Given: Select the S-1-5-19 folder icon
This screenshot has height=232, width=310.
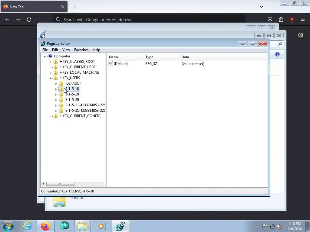Looking at the screenshot, I should pyautogui.click(x=61, y=94).
